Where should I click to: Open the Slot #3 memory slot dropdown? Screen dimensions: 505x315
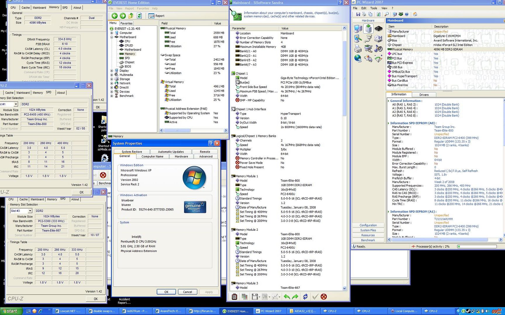click(30, 211)
